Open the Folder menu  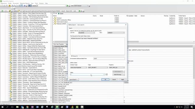(10, 3)
